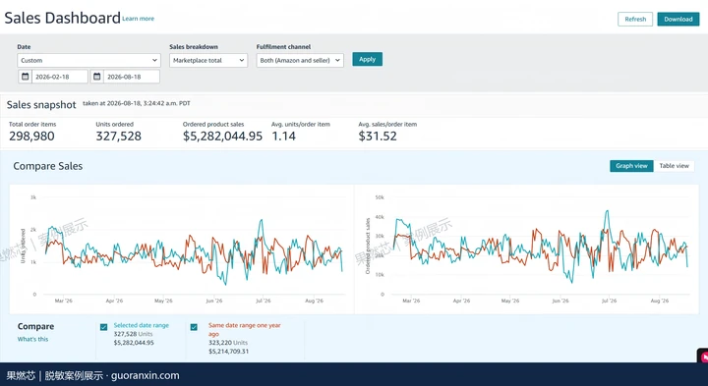Viewport: 708px width, 386px height.
Task: Click the July peak on product sales chart
Action: pyautogui.click(x=608, y=211)
